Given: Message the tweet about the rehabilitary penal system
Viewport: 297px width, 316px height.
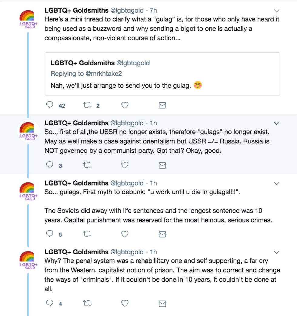Looking at the screenshot, I should point(162,303).
